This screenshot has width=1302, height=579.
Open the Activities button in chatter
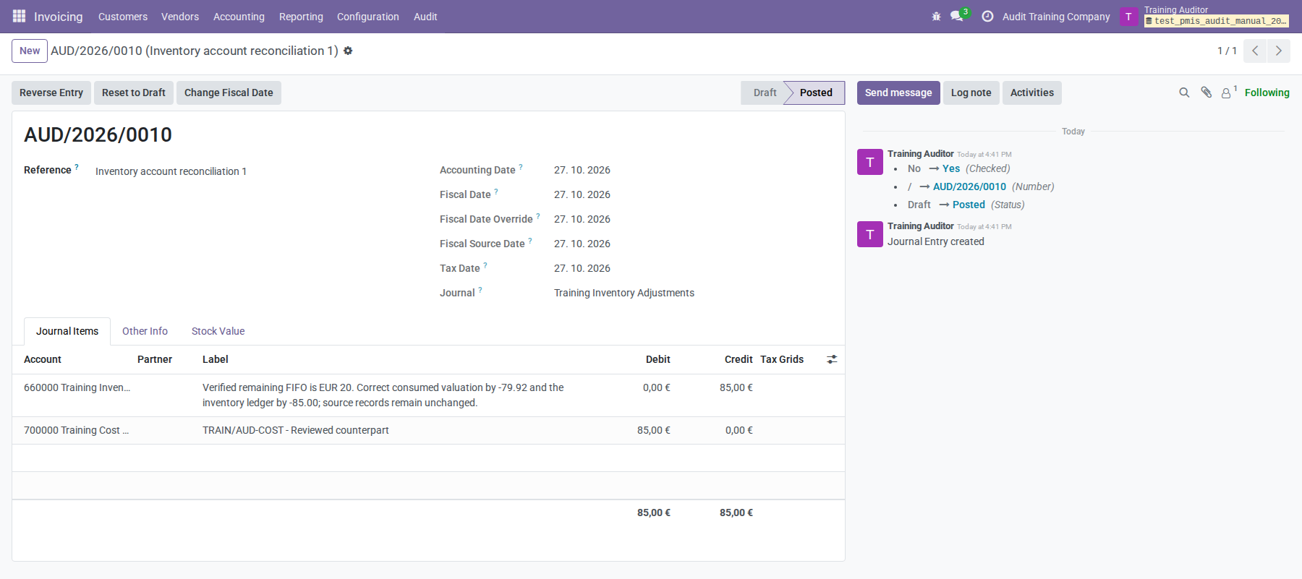coord(1031,93)
